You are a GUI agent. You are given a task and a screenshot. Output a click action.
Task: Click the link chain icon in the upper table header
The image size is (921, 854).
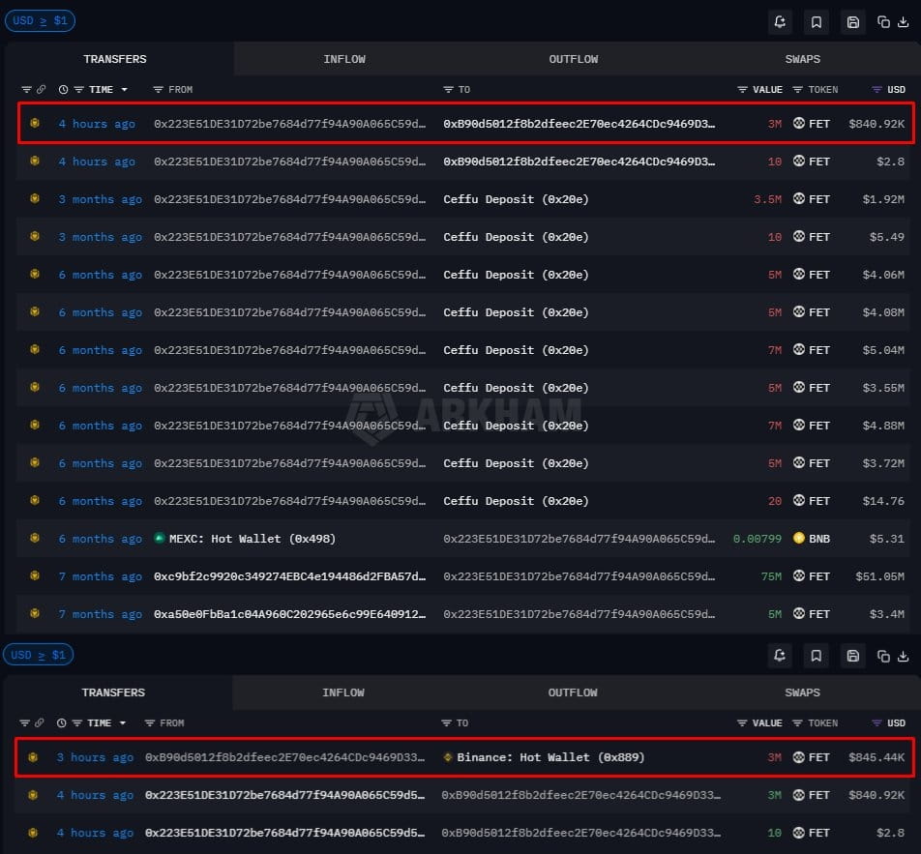41,89
